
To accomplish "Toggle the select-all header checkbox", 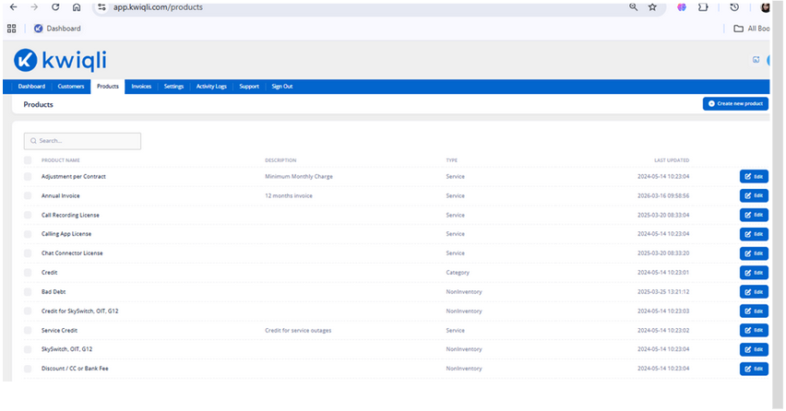I will (x=28, y=160).
